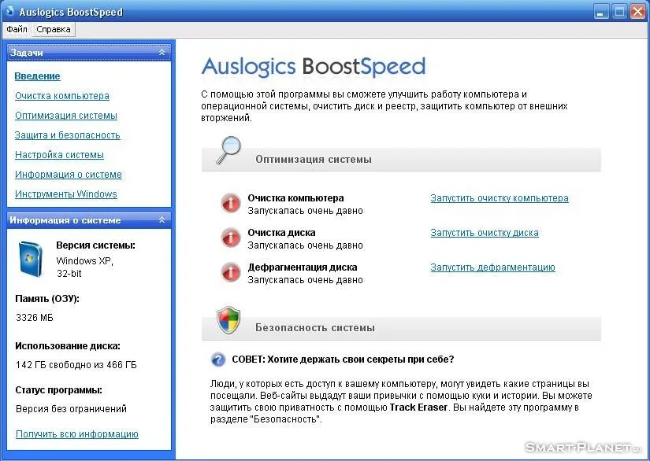Click the СОВЕТ tip headline text

pyautogui.click(x=343, y=360)
